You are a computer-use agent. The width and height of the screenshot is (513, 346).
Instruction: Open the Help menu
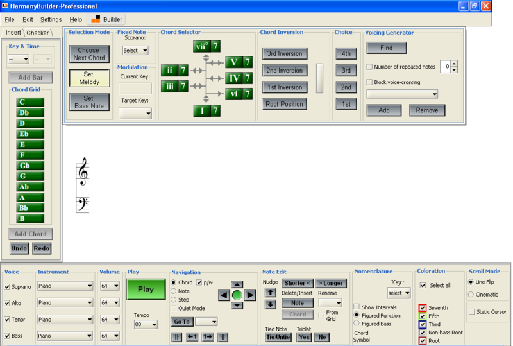(x=76, y=20)
